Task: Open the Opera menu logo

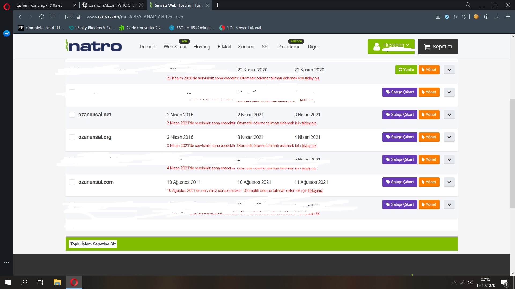Action: click(x=7, y=6)
